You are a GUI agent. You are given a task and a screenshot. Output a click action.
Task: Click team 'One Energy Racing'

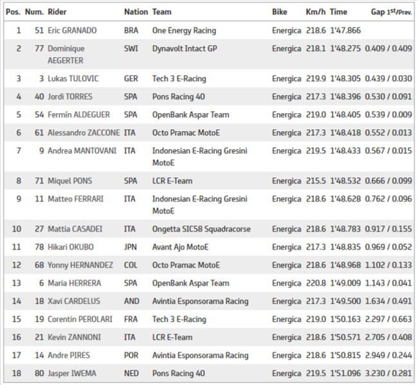pyautogui.click(x=184, y=30)
